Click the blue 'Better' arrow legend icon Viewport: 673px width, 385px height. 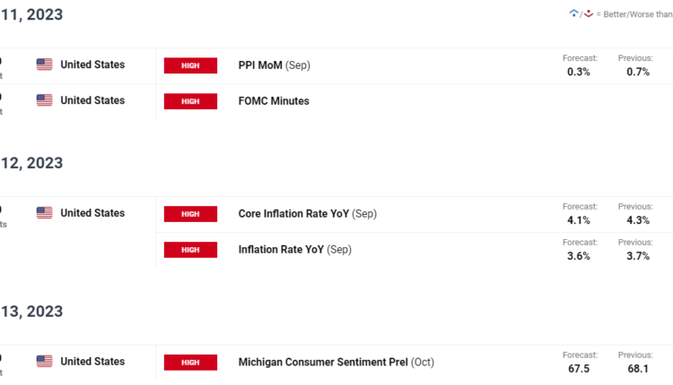pyautogui.click(x=574, y=13)
